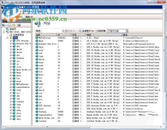Click the save disk icon in Connections toolbar
The height and width of the screenshot is (130, 167).
[9, 25]
